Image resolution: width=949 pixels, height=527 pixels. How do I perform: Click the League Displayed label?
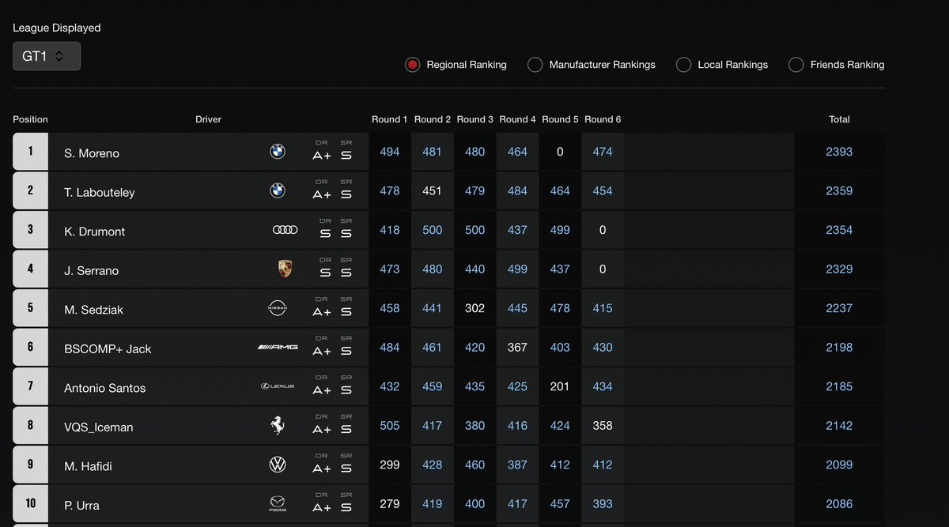tap(57, 28)
